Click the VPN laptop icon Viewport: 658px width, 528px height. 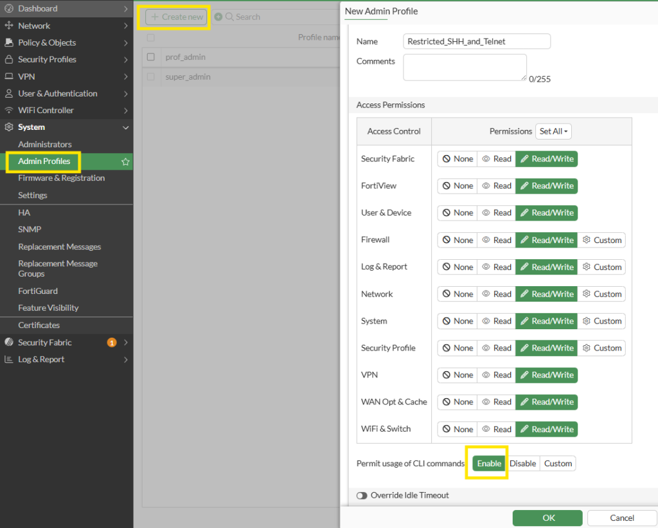(9, 77)
